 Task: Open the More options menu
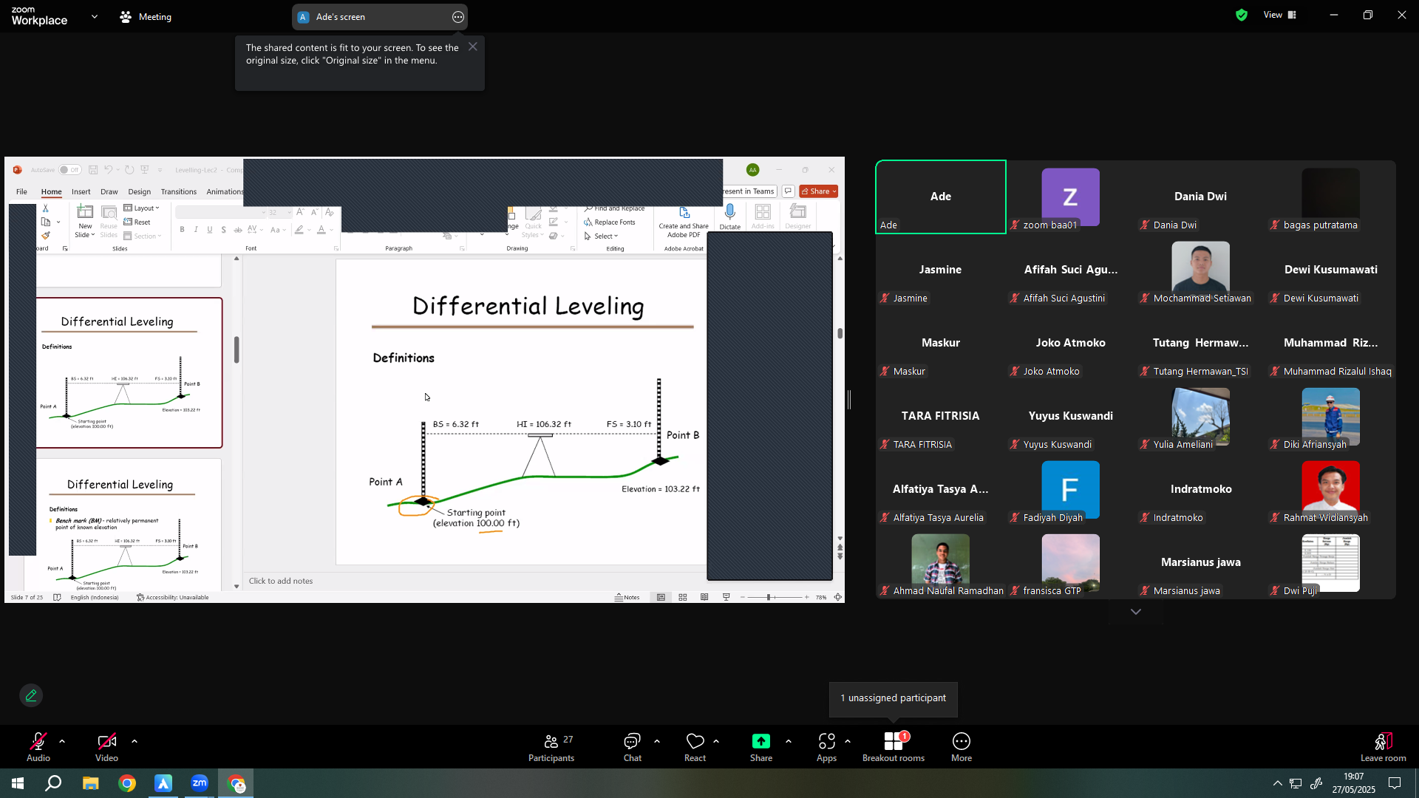click(962, 747)
